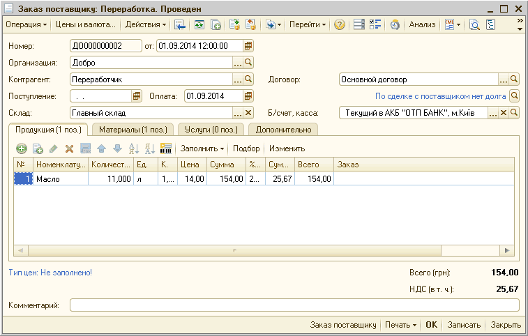Click magnifier button of Договор field
The image size is (528, 336).
514,79
